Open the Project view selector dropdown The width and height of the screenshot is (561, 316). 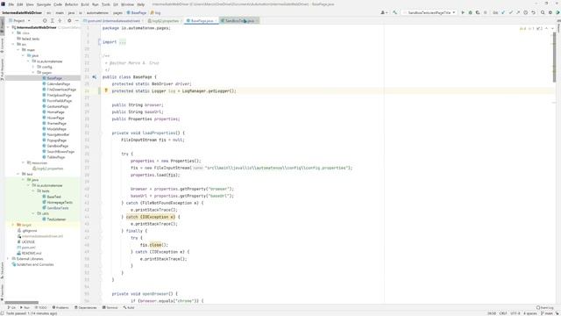19,21
